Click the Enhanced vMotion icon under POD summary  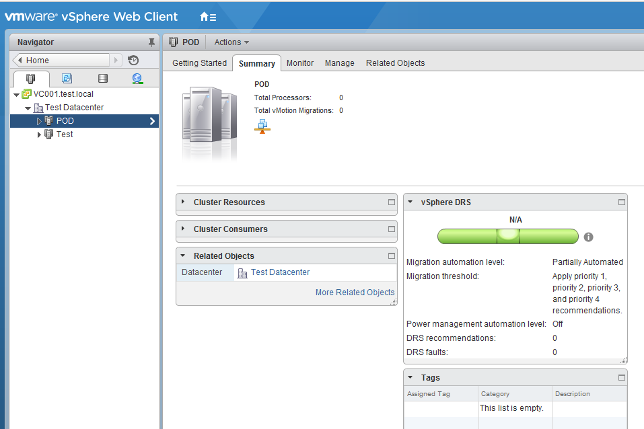click(262, 125)
